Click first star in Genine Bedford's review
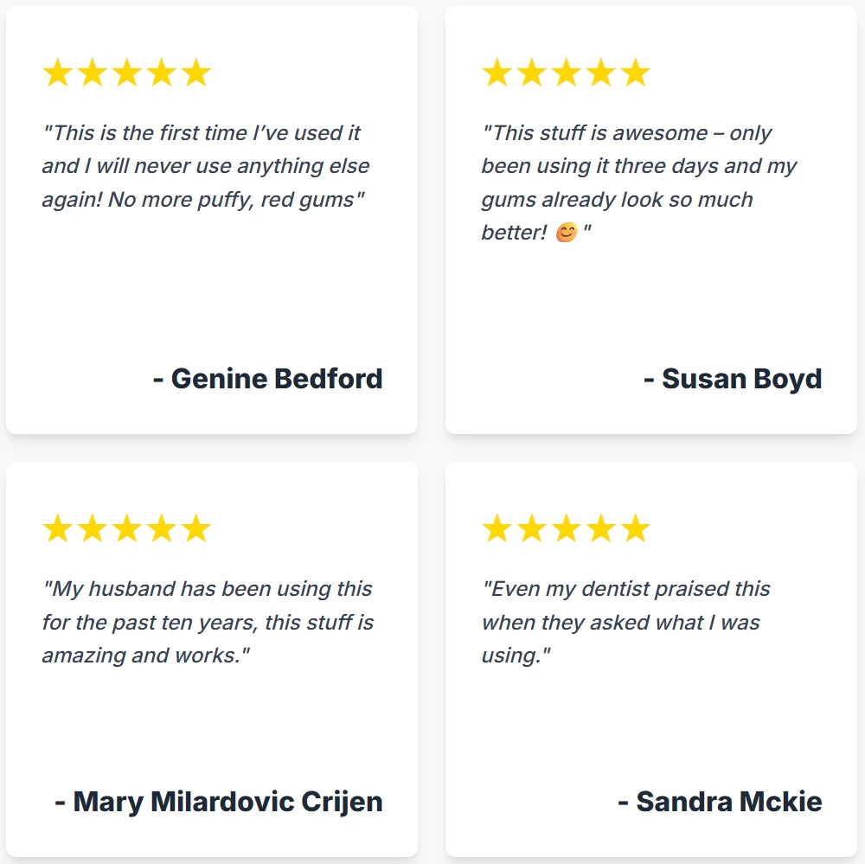Viewport: 865px width, 864px height. coord(58,73)
